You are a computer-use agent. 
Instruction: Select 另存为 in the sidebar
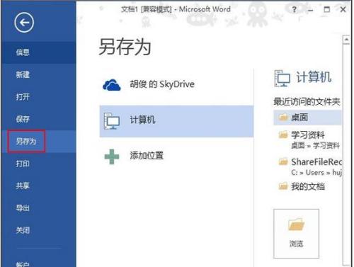point(39,141)
